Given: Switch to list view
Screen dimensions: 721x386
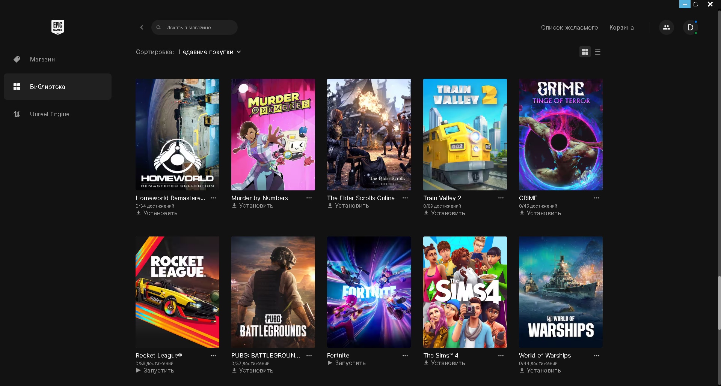Looking at the screenshot, I should [x=598, y=52].
